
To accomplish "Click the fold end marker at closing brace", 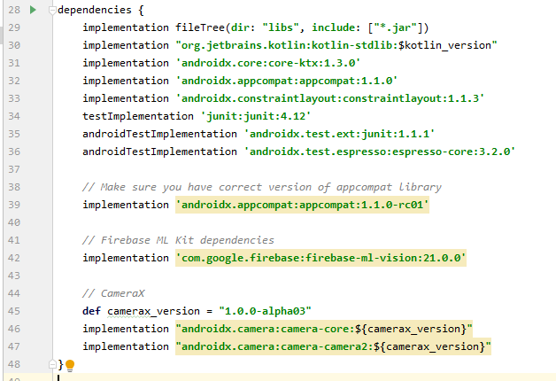I will point(50,364).
